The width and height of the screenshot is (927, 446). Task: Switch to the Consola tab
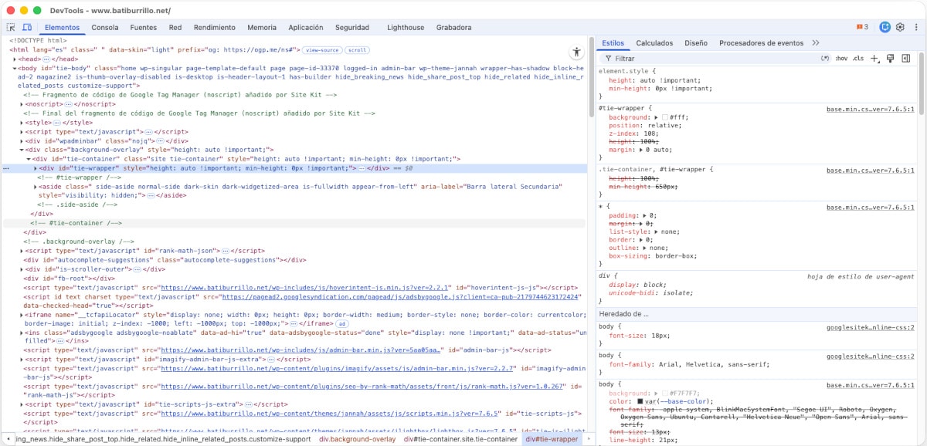click(x=105, y=27)
